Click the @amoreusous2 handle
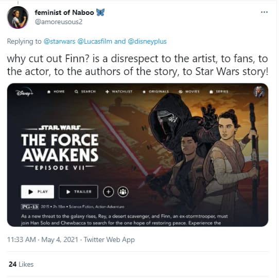279x278 pixels. tap(59, 22)
